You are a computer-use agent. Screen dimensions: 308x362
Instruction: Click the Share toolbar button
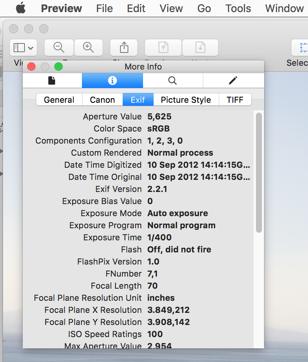[x=124, y=48]
